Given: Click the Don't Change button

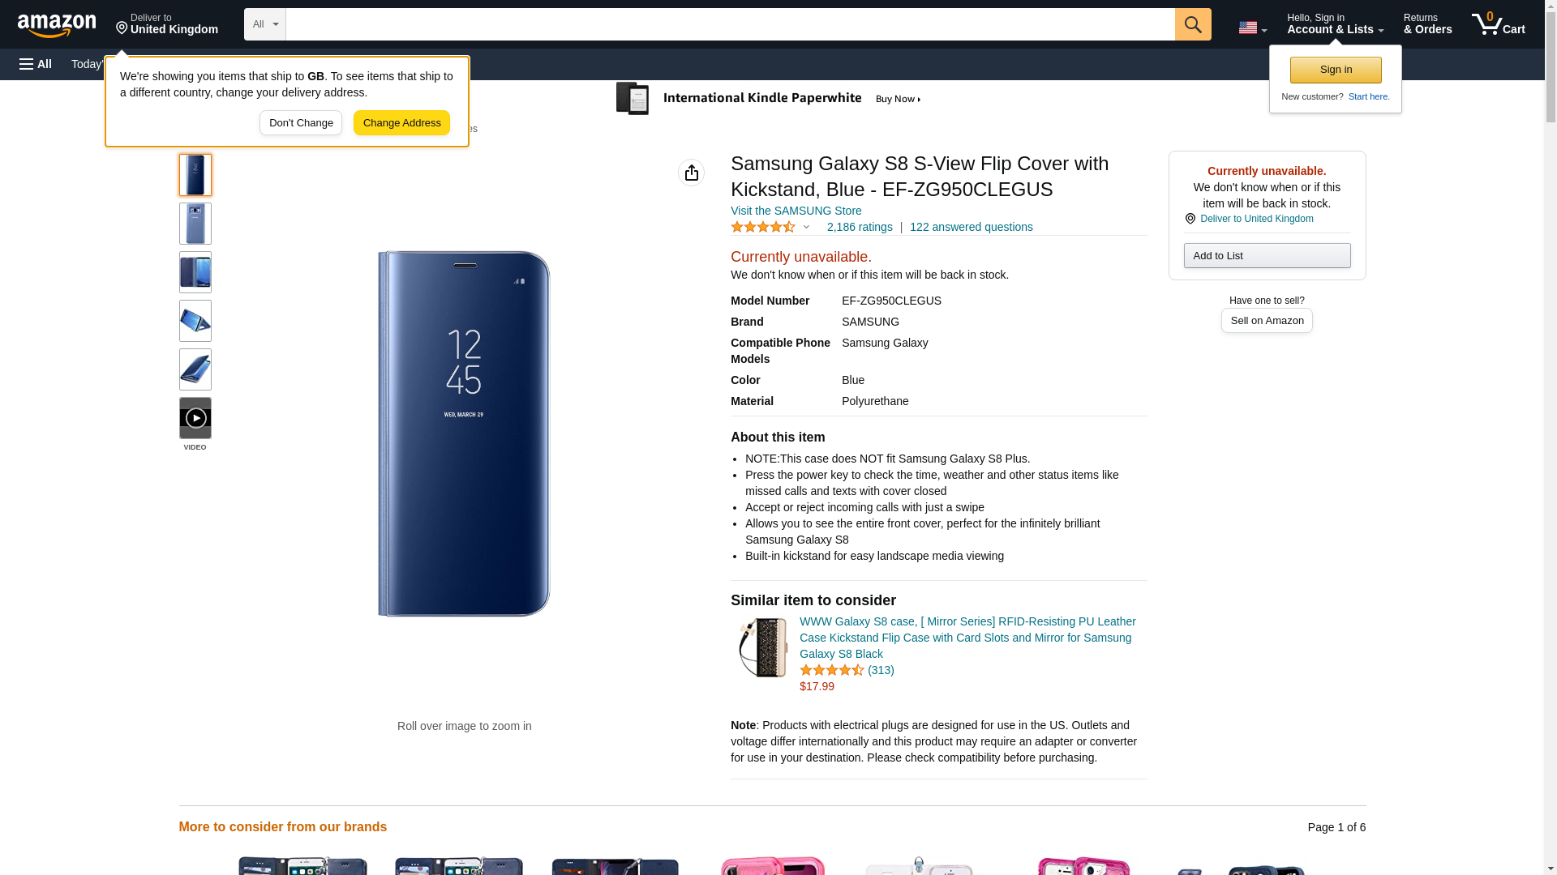Looking at the screenshot, I should point(301,123).
